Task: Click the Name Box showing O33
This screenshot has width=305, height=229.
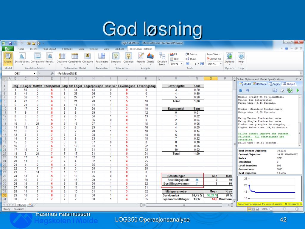Action: 18,74
